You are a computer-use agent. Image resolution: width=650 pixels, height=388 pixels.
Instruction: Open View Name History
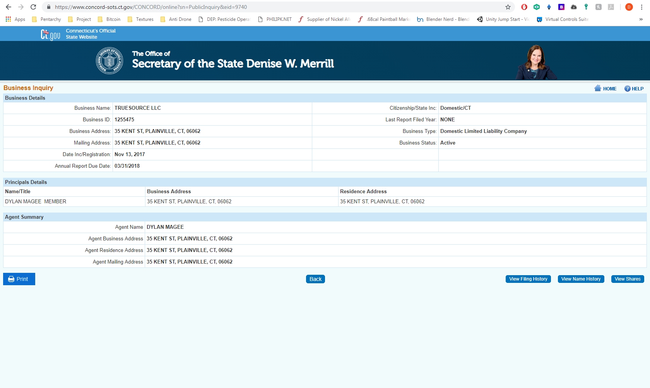coord(581,279)
